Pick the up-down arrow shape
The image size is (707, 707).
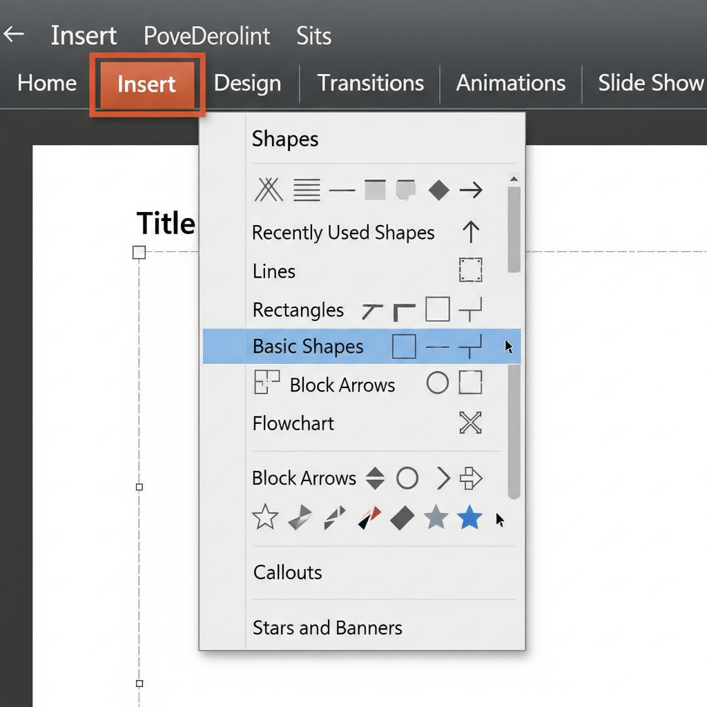375,478
